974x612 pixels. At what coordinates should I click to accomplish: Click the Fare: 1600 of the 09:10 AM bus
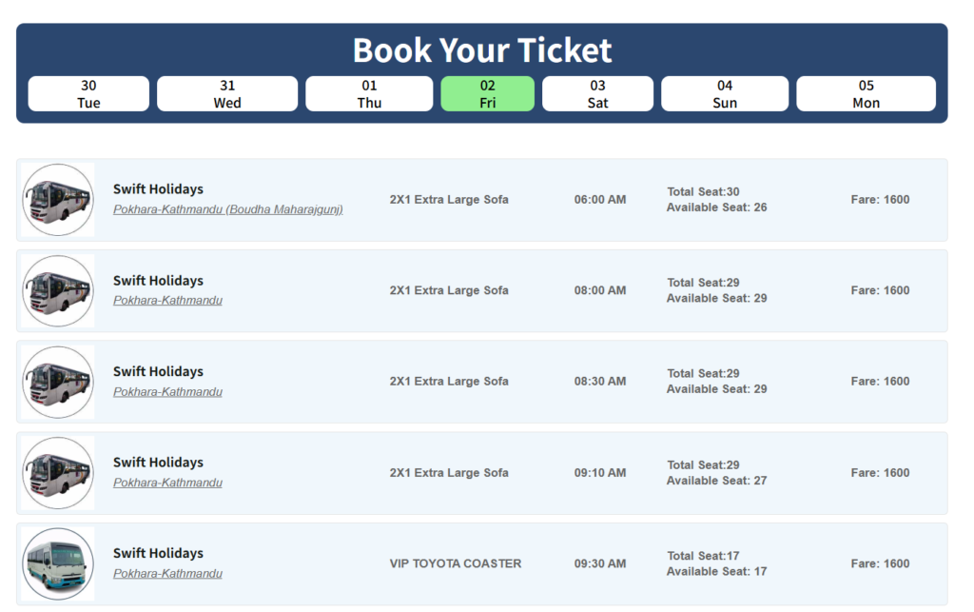pyautogui.click(x=880, y=473)
